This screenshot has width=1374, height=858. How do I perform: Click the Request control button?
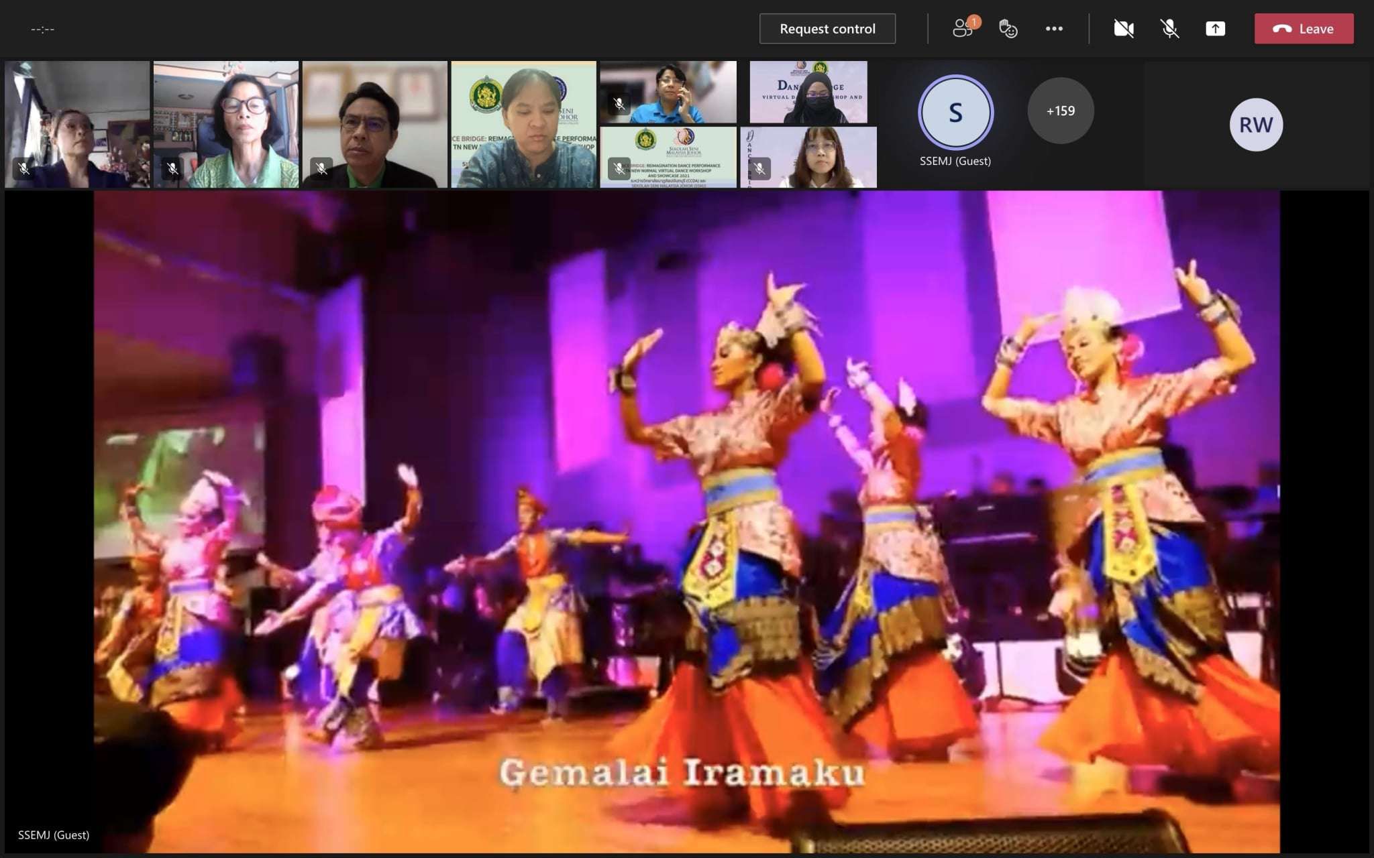pyautogui.click(x=827, y=29)
